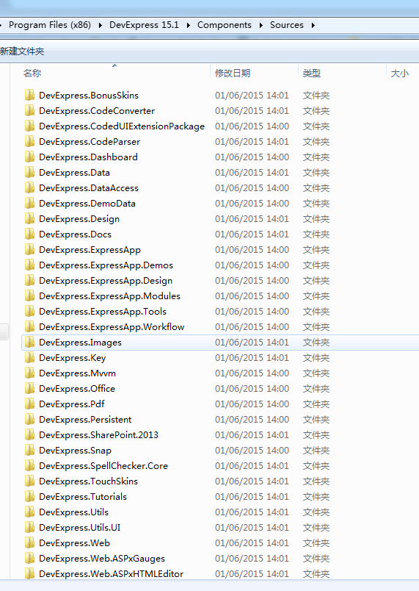The image size is (419, 591).
Task: Click the DevExpress.CodeConverter folder icon
Action: (x=29, y=110)
